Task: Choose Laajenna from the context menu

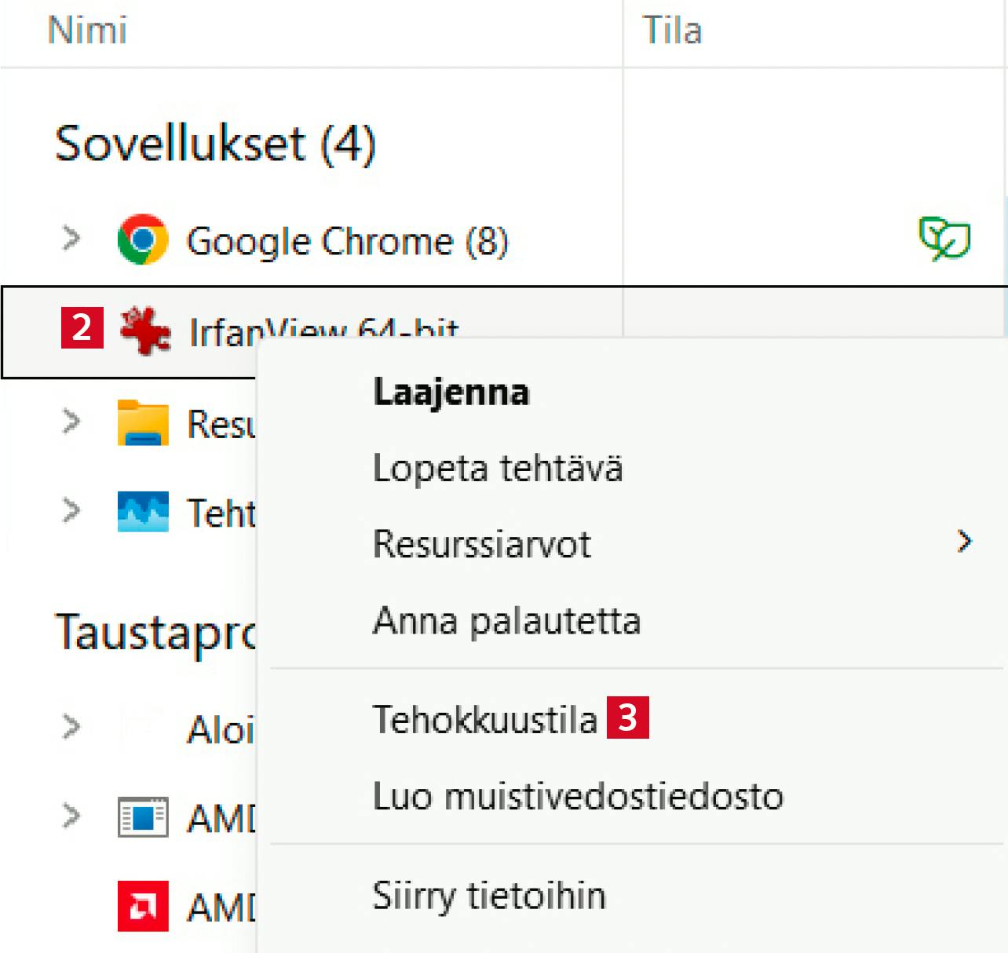Action: [x=451, y=392]
